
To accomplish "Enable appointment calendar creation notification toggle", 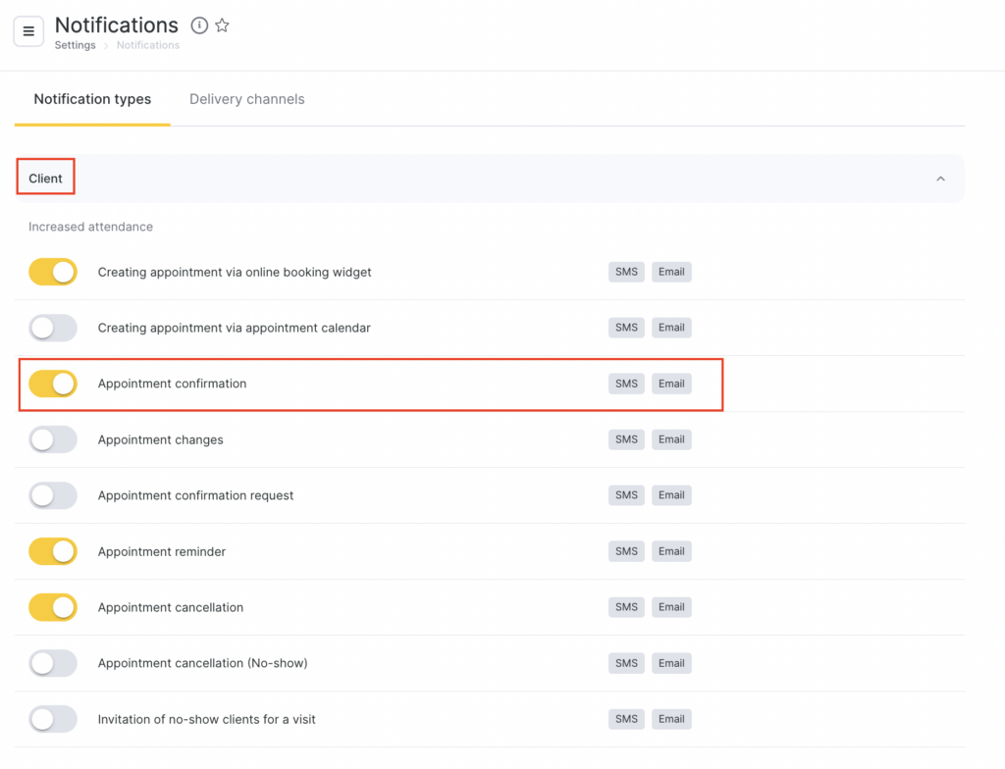I will pos(53,328).
